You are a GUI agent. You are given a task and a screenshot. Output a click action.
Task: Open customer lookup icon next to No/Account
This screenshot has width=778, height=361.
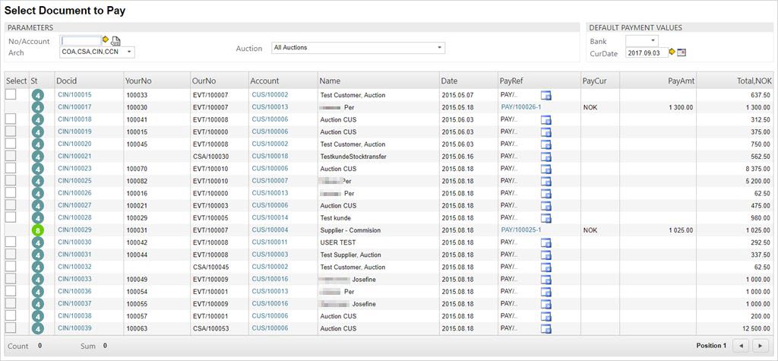coord(115,41)
